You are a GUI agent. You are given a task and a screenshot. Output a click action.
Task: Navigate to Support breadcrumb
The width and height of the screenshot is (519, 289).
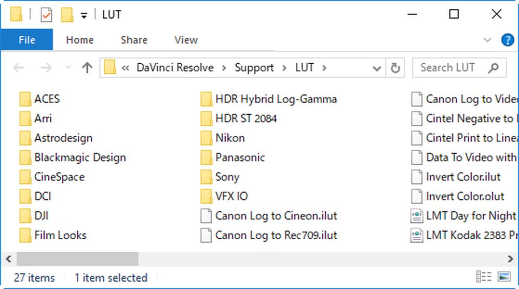point(254,68)
